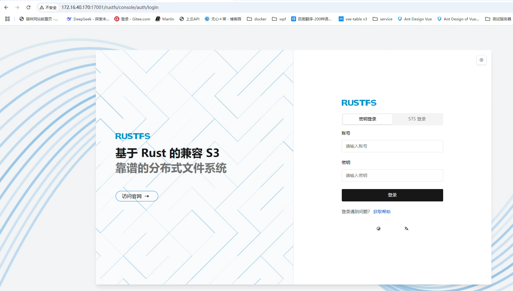
Task: Open the vxe-table v3 bookmark
Action: pyautogui.click(x=353, y=19)
